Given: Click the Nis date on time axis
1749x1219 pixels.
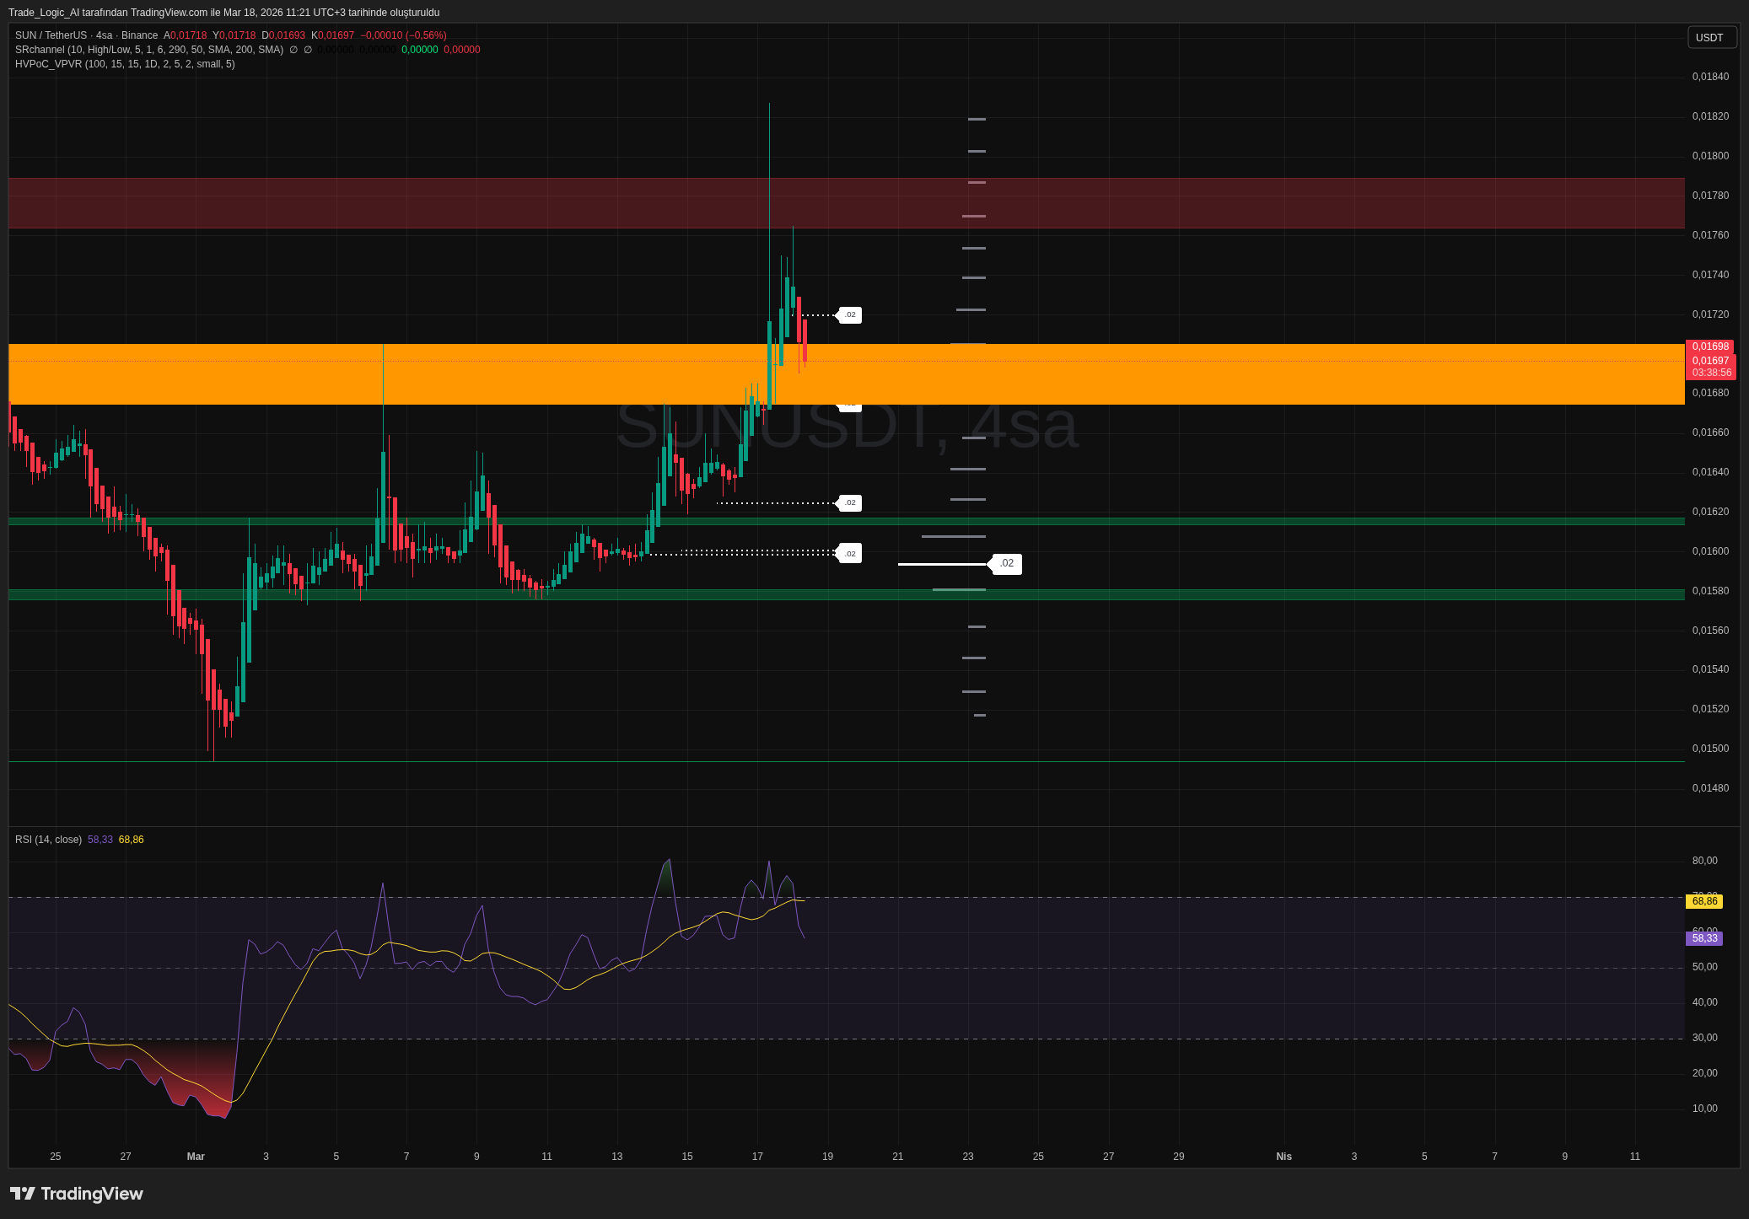Looking at the screenshot, I should coord(1283,1157).
